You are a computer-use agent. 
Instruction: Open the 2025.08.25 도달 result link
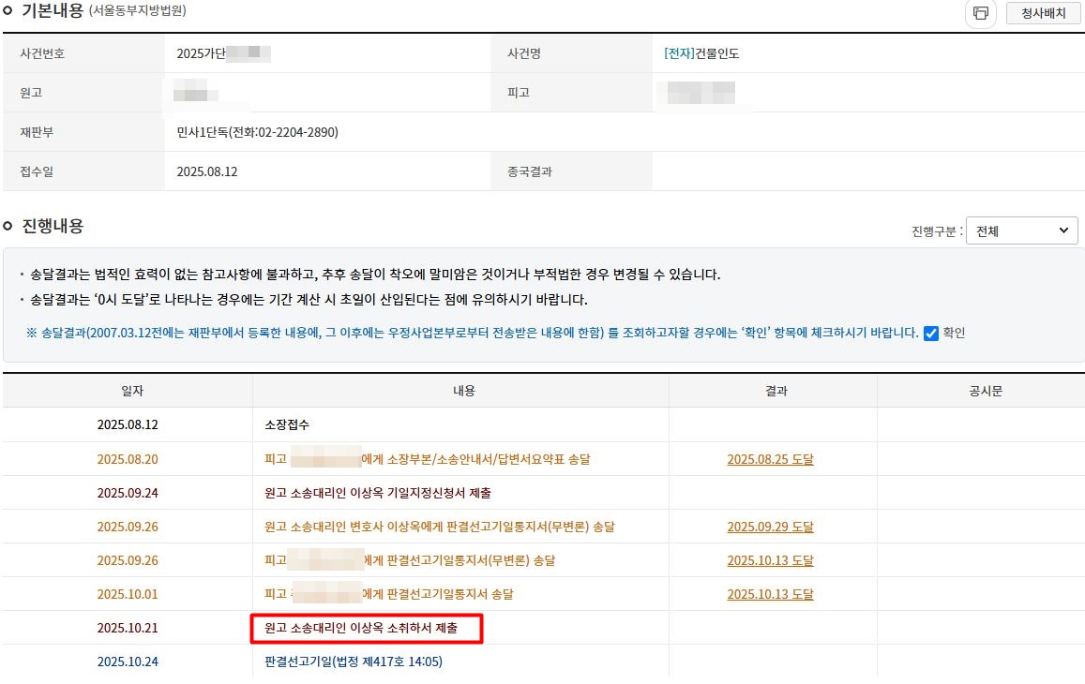click(x=770, y=459)
